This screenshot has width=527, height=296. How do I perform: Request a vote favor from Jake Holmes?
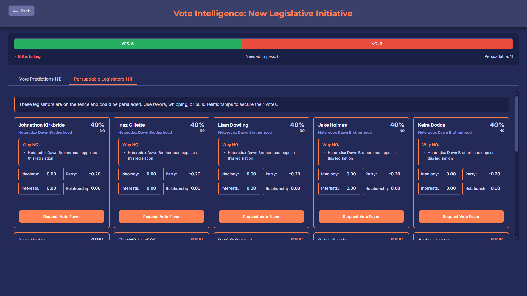coord(361,217)
